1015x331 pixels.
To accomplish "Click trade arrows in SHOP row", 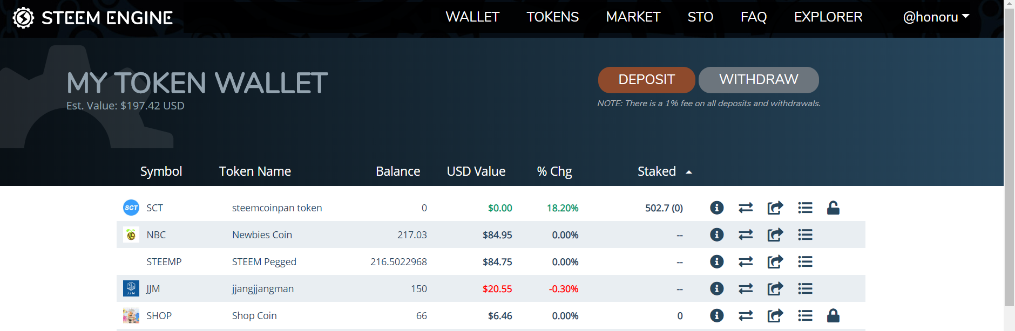I will (746, 315).
